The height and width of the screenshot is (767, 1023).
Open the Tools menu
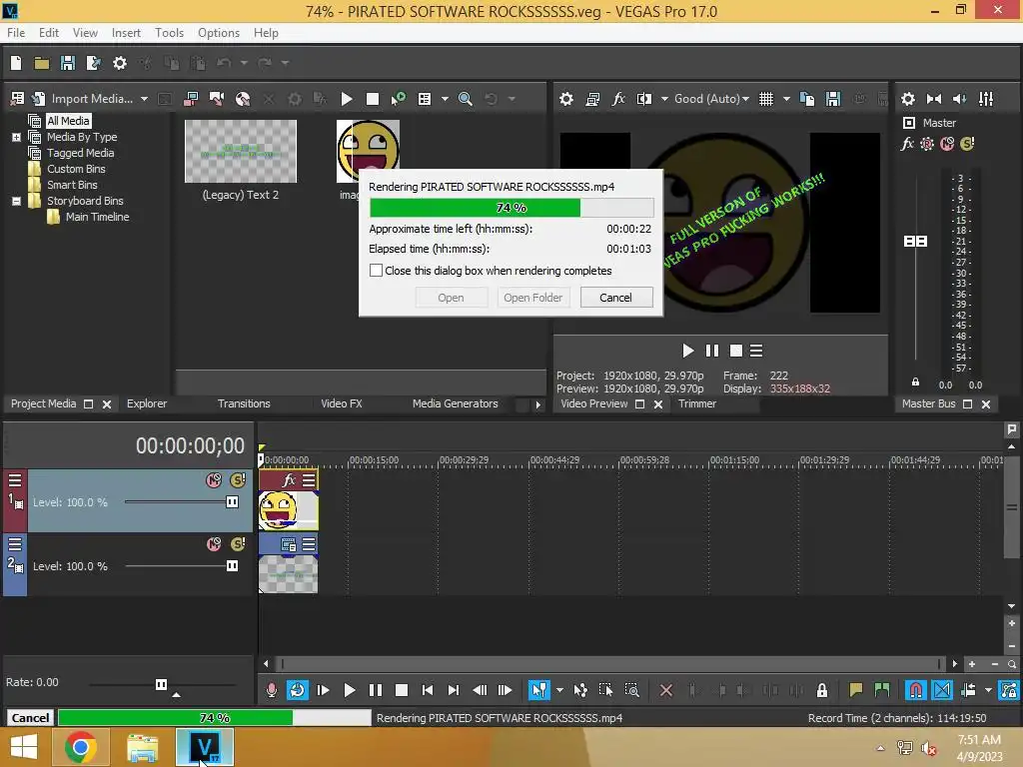click(169, 33)
